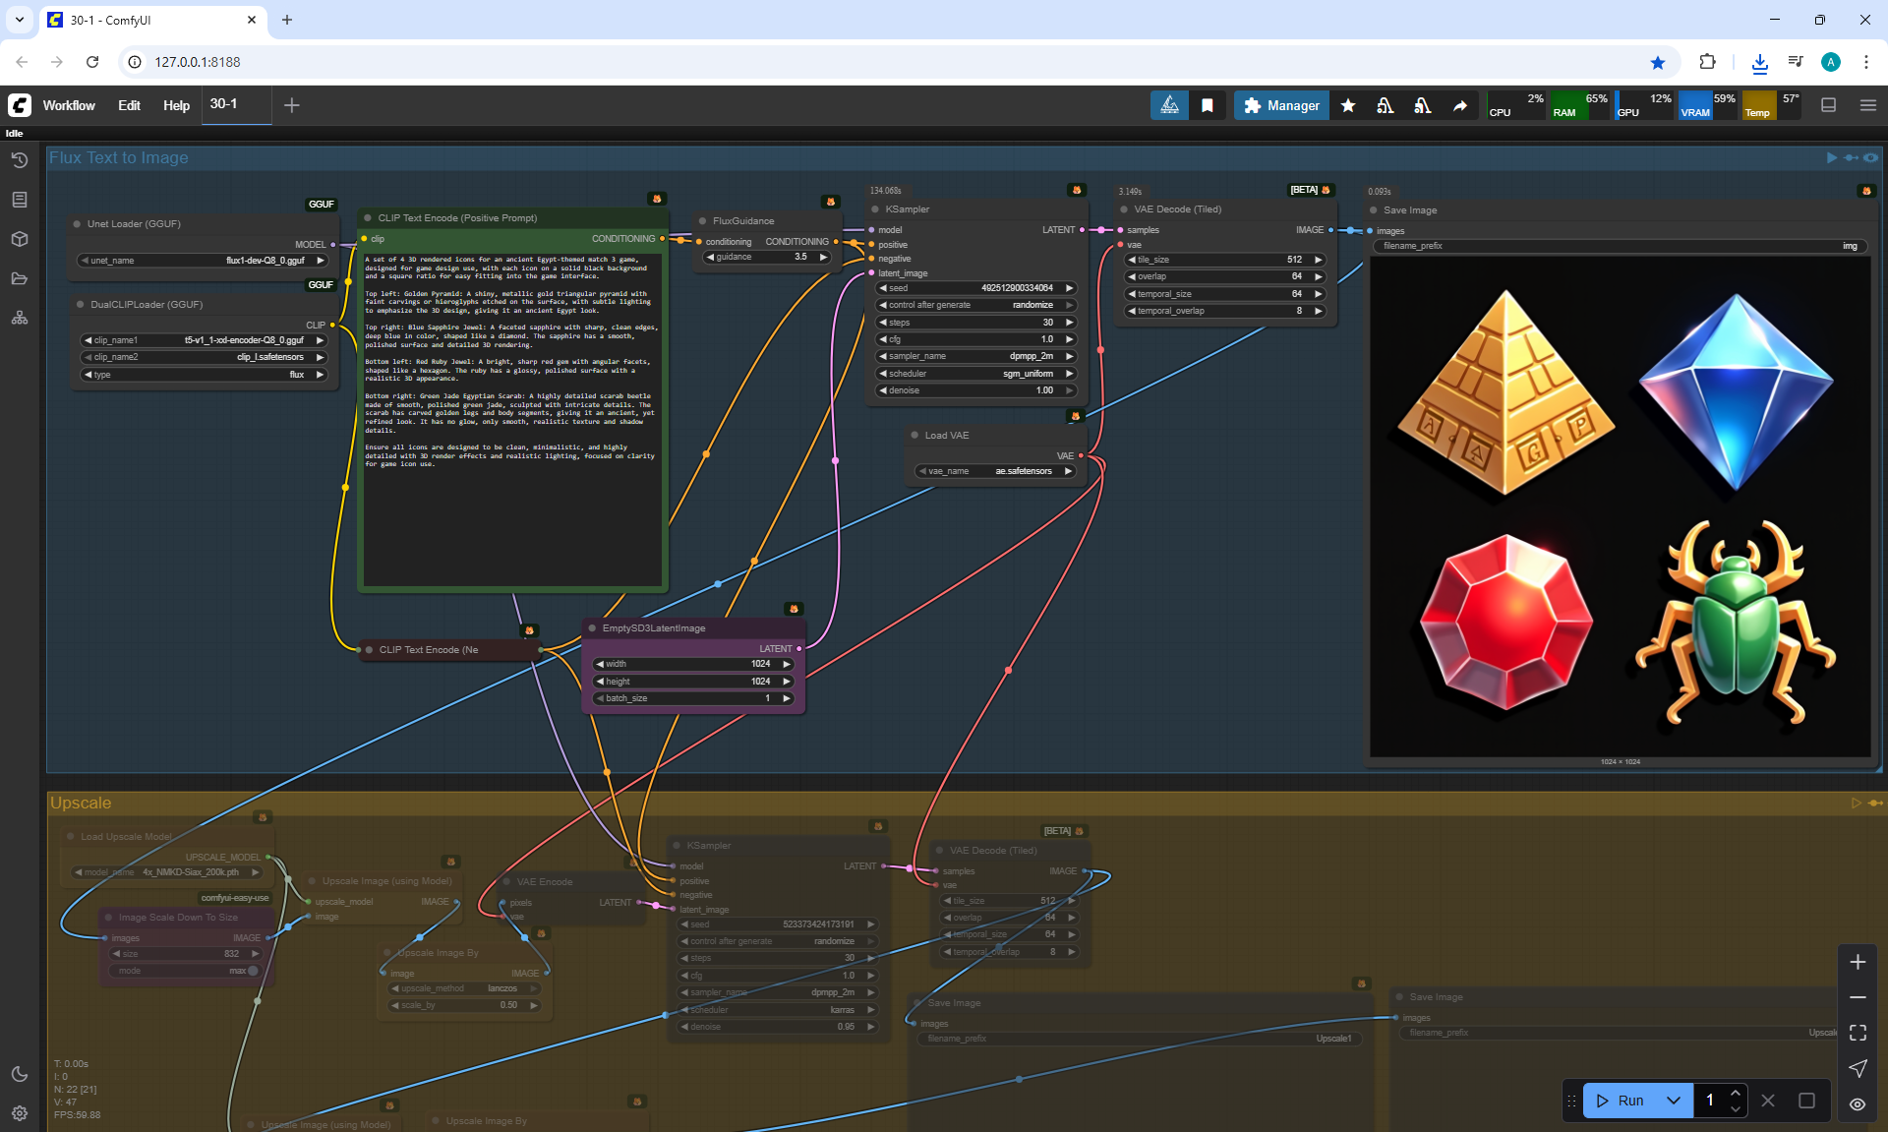Click the zoom in plus icon

click(x=1858, y=962)
